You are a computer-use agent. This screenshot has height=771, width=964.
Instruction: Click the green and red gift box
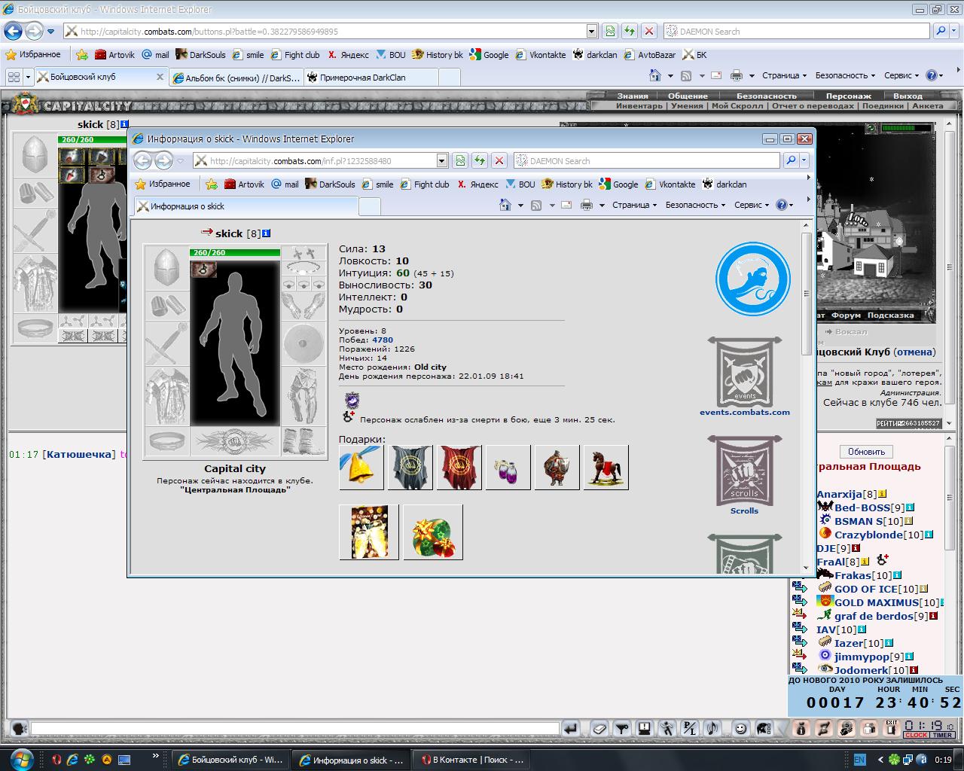click(x=433, y=532)
